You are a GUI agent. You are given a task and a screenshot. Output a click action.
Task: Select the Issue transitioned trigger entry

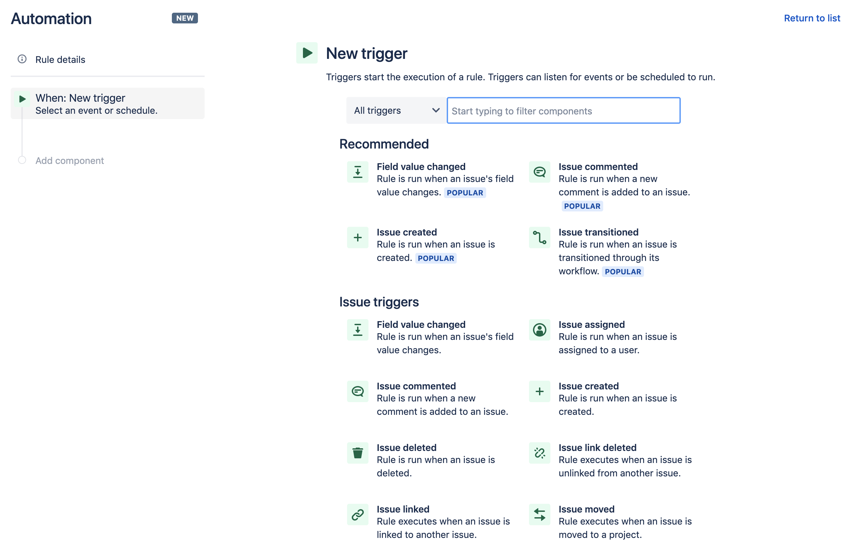pos(599,232)
